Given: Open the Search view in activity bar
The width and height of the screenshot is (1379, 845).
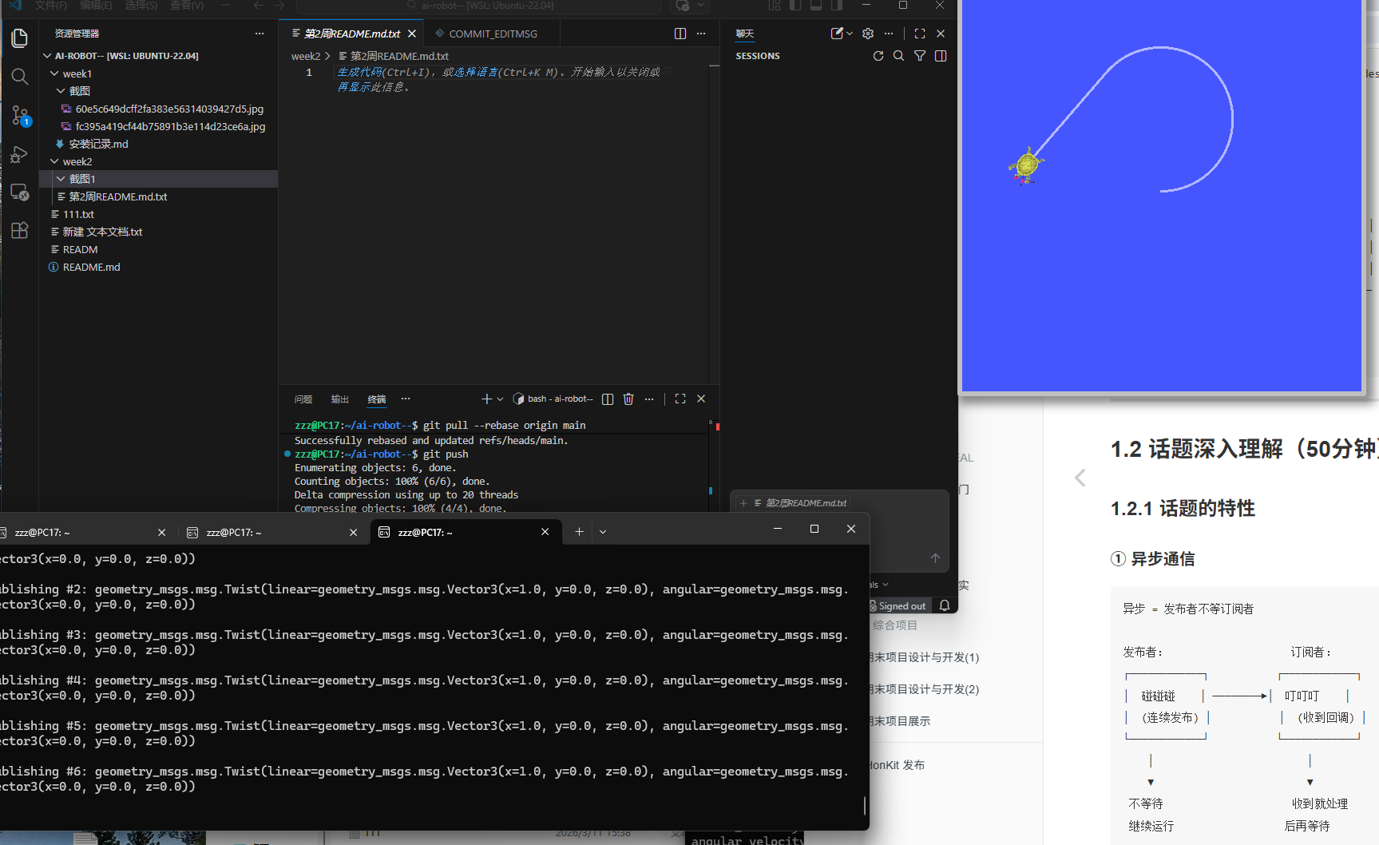Looking at the screenshot, I should [20, 77].
